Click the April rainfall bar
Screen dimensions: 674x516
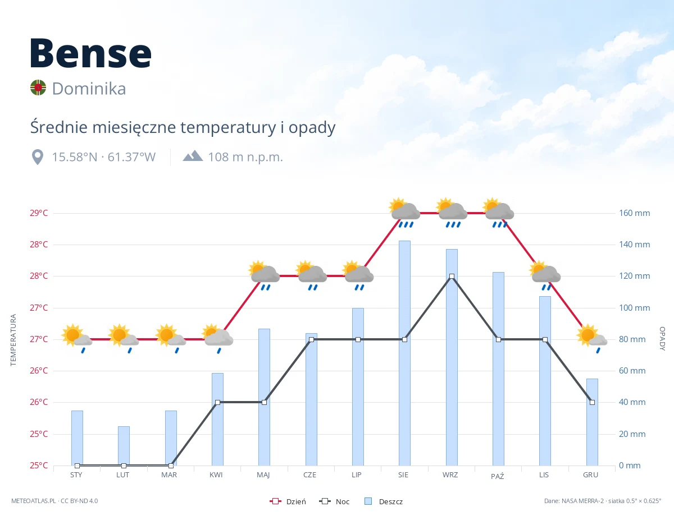217,420
